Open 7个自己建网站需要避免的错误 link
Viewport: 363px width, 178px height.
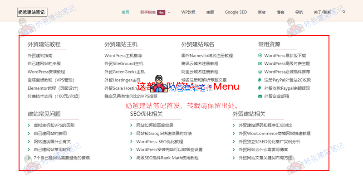point(62,158)
